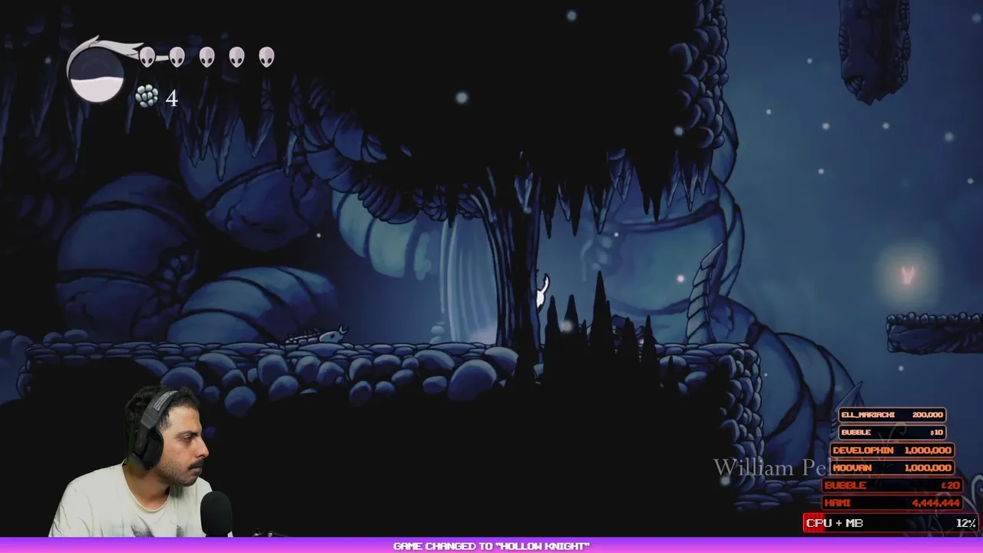The image size is (983, 553).
Task: Click the Game changed to Hollow Knight ticker
Action: [x=491, y=546]
